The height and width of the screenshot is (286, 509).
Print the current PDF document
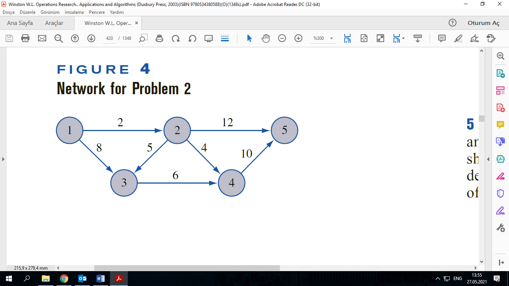pos(25,38)
